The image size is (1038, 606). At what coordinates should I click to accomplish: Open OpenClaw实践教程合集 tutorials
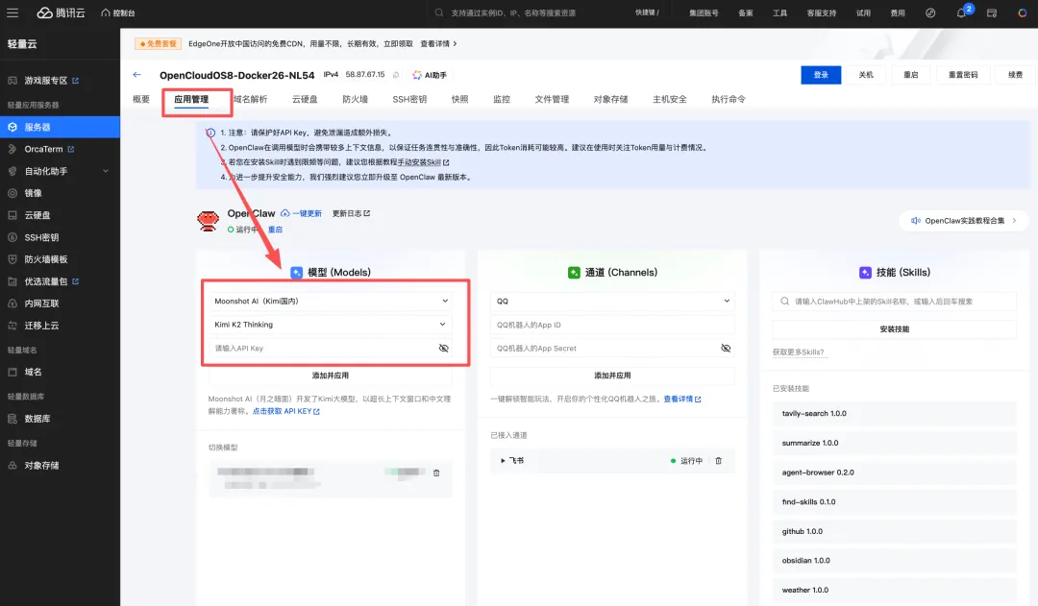pyautogui.click(x=963, y=220)
